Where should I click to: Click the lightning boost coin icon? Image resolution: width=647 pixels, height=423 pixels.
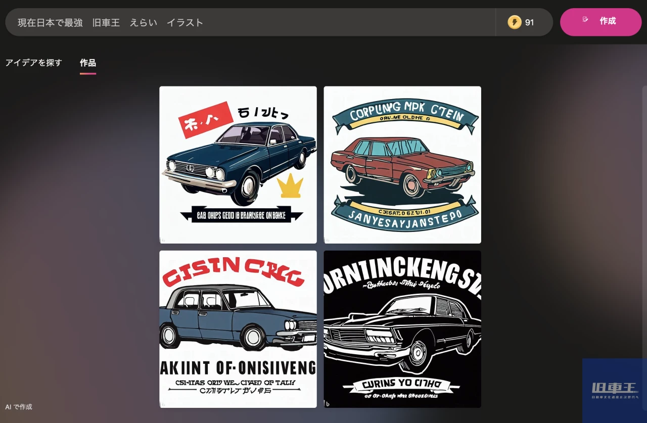point(515,22)
